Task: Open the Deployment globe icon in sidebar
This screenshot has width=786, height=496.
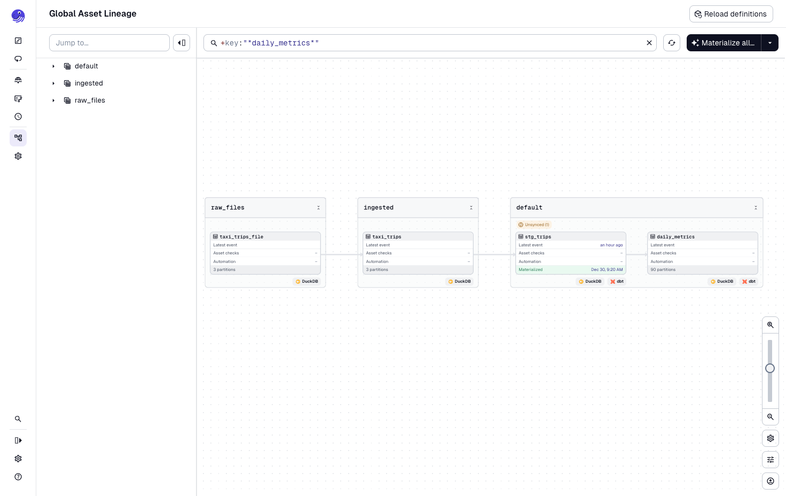Action: pos(18,80)
